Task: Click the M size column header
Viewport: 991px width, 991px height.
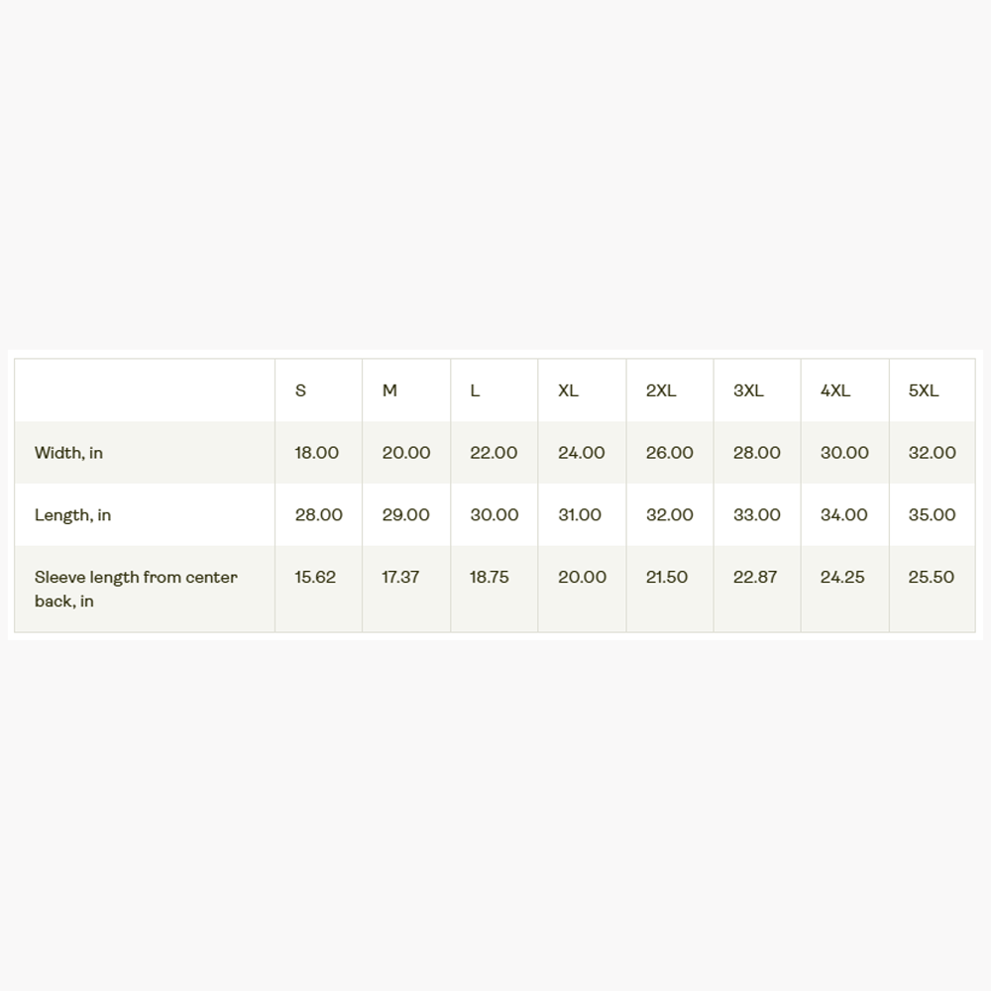Action: click(x=389, y=390)
